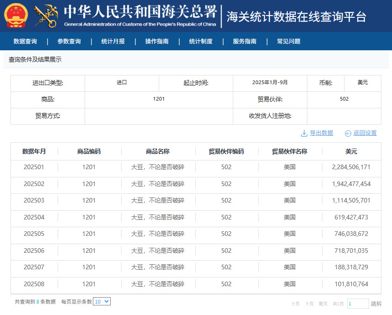The image size is (392, 315).
Task: Expand the 每页显示条数 dropdown
Action: (102, 302)
